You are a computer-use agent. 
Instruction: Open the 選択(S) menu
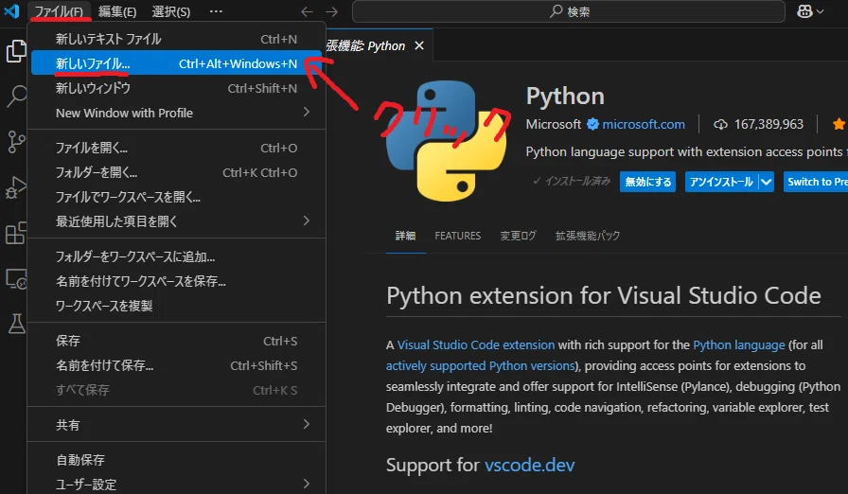[171, 11]
